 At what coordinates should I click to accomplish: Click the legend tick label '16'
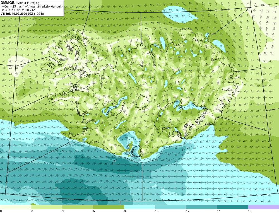click(250, 211)
